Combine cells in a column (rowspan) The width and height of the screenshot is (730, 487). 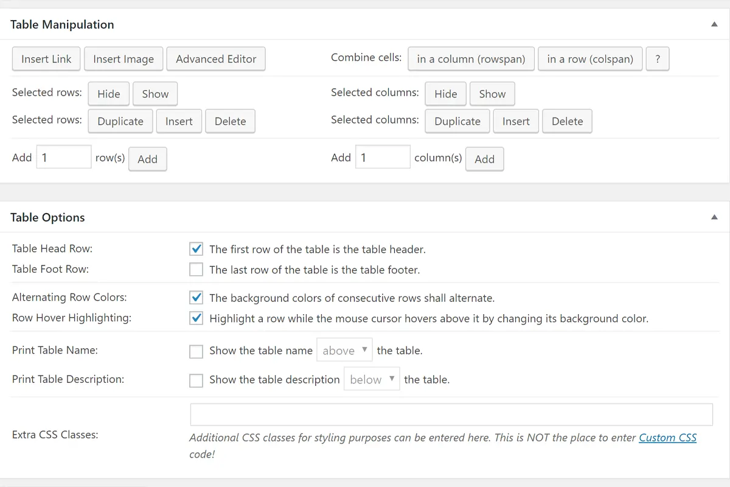(471, 59)
